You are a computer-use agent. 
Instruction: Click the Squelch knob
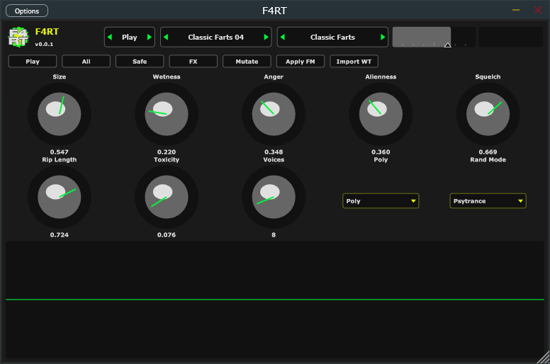488,114
